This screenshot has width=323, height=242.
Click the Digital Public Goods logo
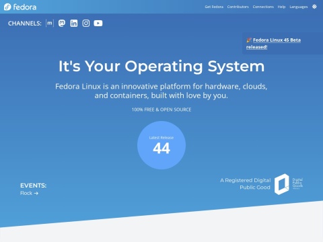[289, 184]
